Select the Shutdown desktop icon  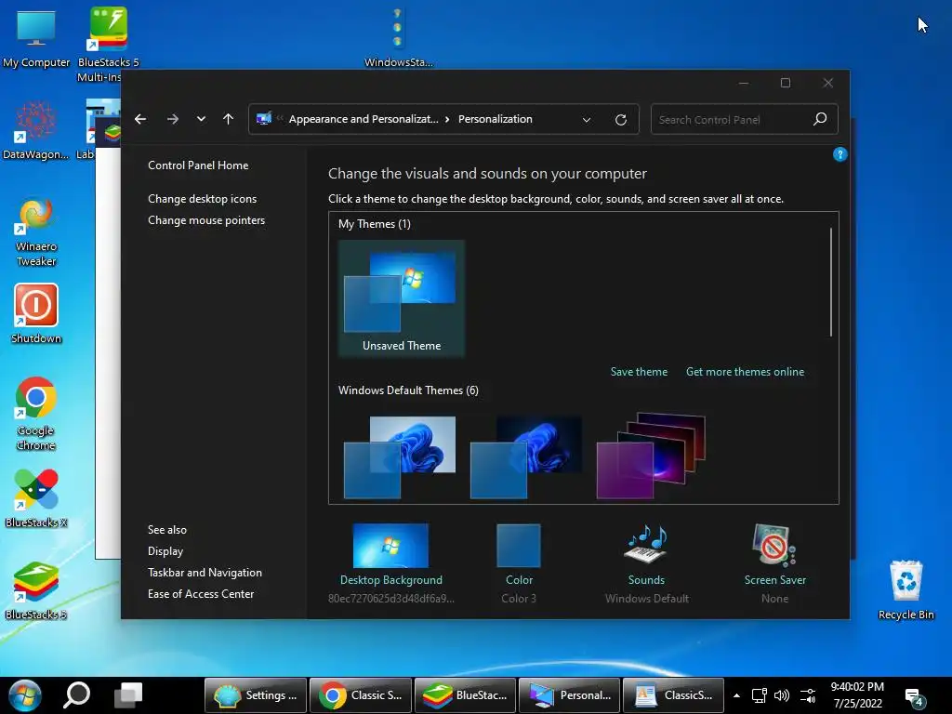click(x=36, y=314)
